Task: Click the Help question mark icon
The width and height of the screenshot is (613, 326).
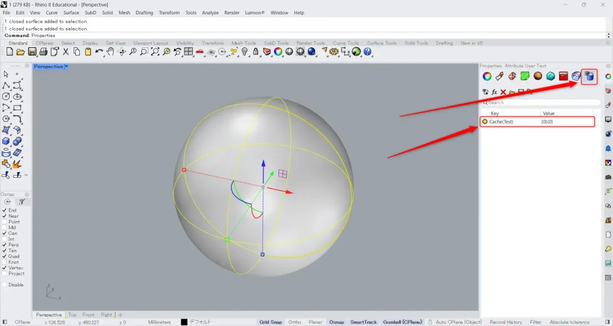Action: pyautogui.click(x=368, y=52)
